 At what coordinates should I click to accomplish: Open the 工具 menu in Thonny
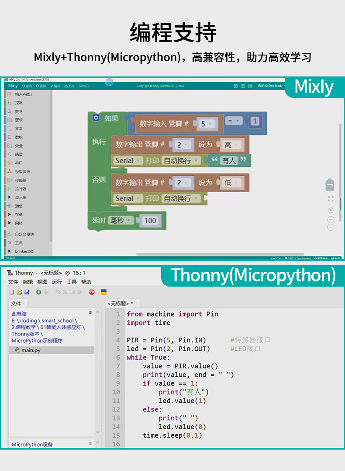[x=72, y=282]
